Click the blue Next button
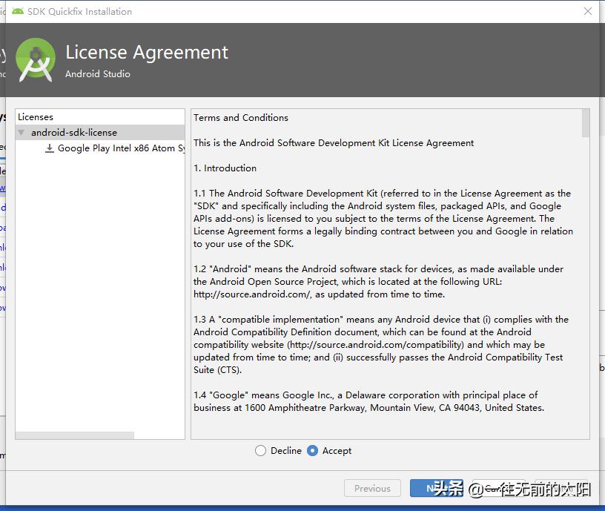 pyautogui.click(x=430, y=488)
